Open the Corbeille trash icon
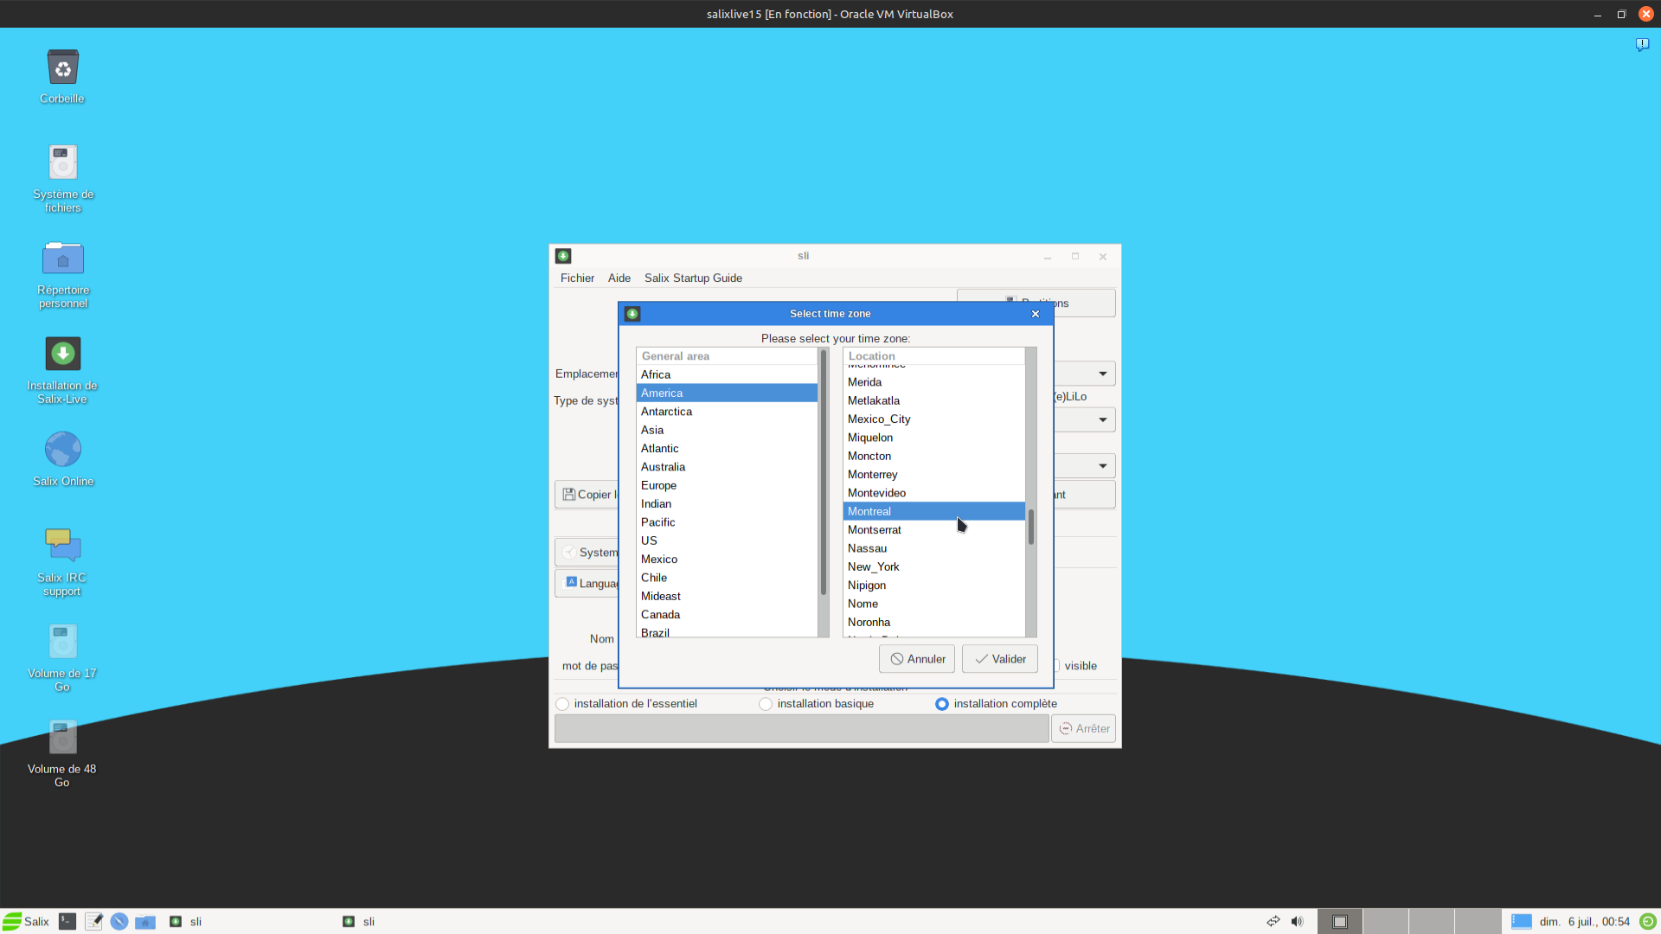The height and width of the screenshot is (934, 1661). 62,68
